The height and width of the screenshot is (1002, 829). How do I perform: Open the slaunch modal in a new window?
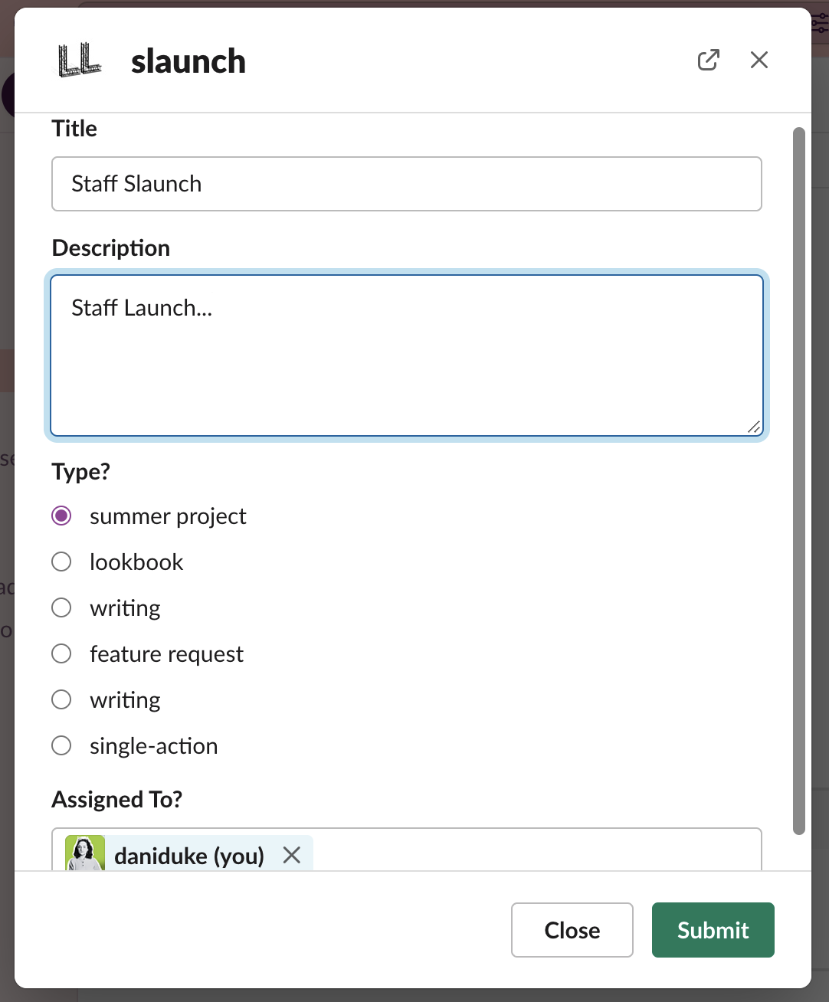(708, 60)
